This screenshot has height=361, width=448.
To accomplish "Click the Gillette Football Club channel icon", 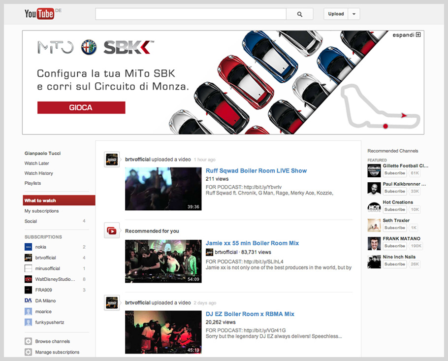I will 374,170.
